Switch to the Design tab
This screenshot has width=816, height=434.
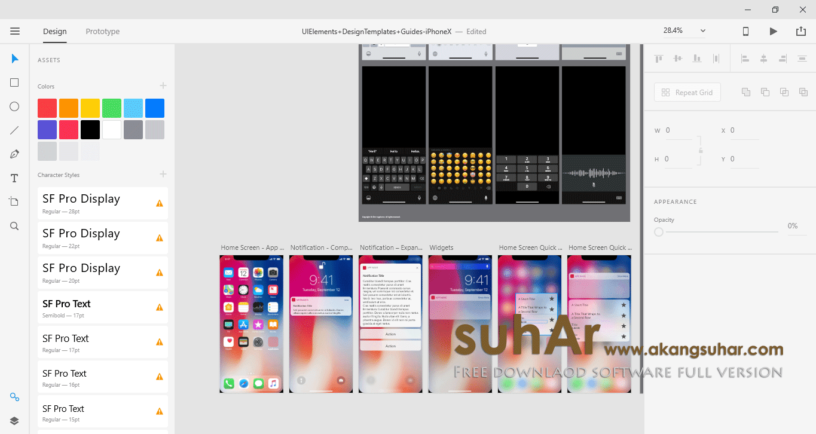pyautogui.click(x=55, y=32)
